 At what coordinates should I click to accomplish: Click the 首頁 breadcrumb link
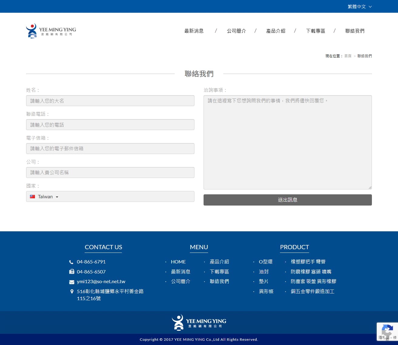tap(348, 56)
